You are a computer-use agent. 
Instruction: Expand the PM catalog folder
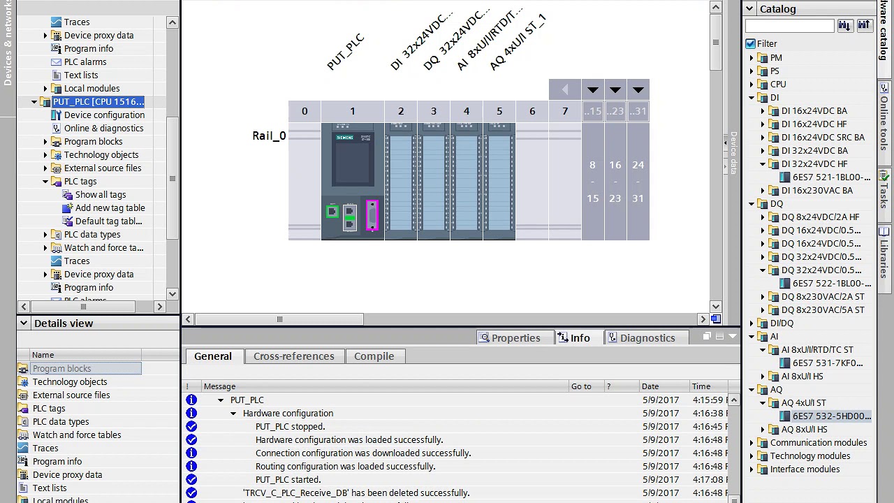(x=752, y=58)
